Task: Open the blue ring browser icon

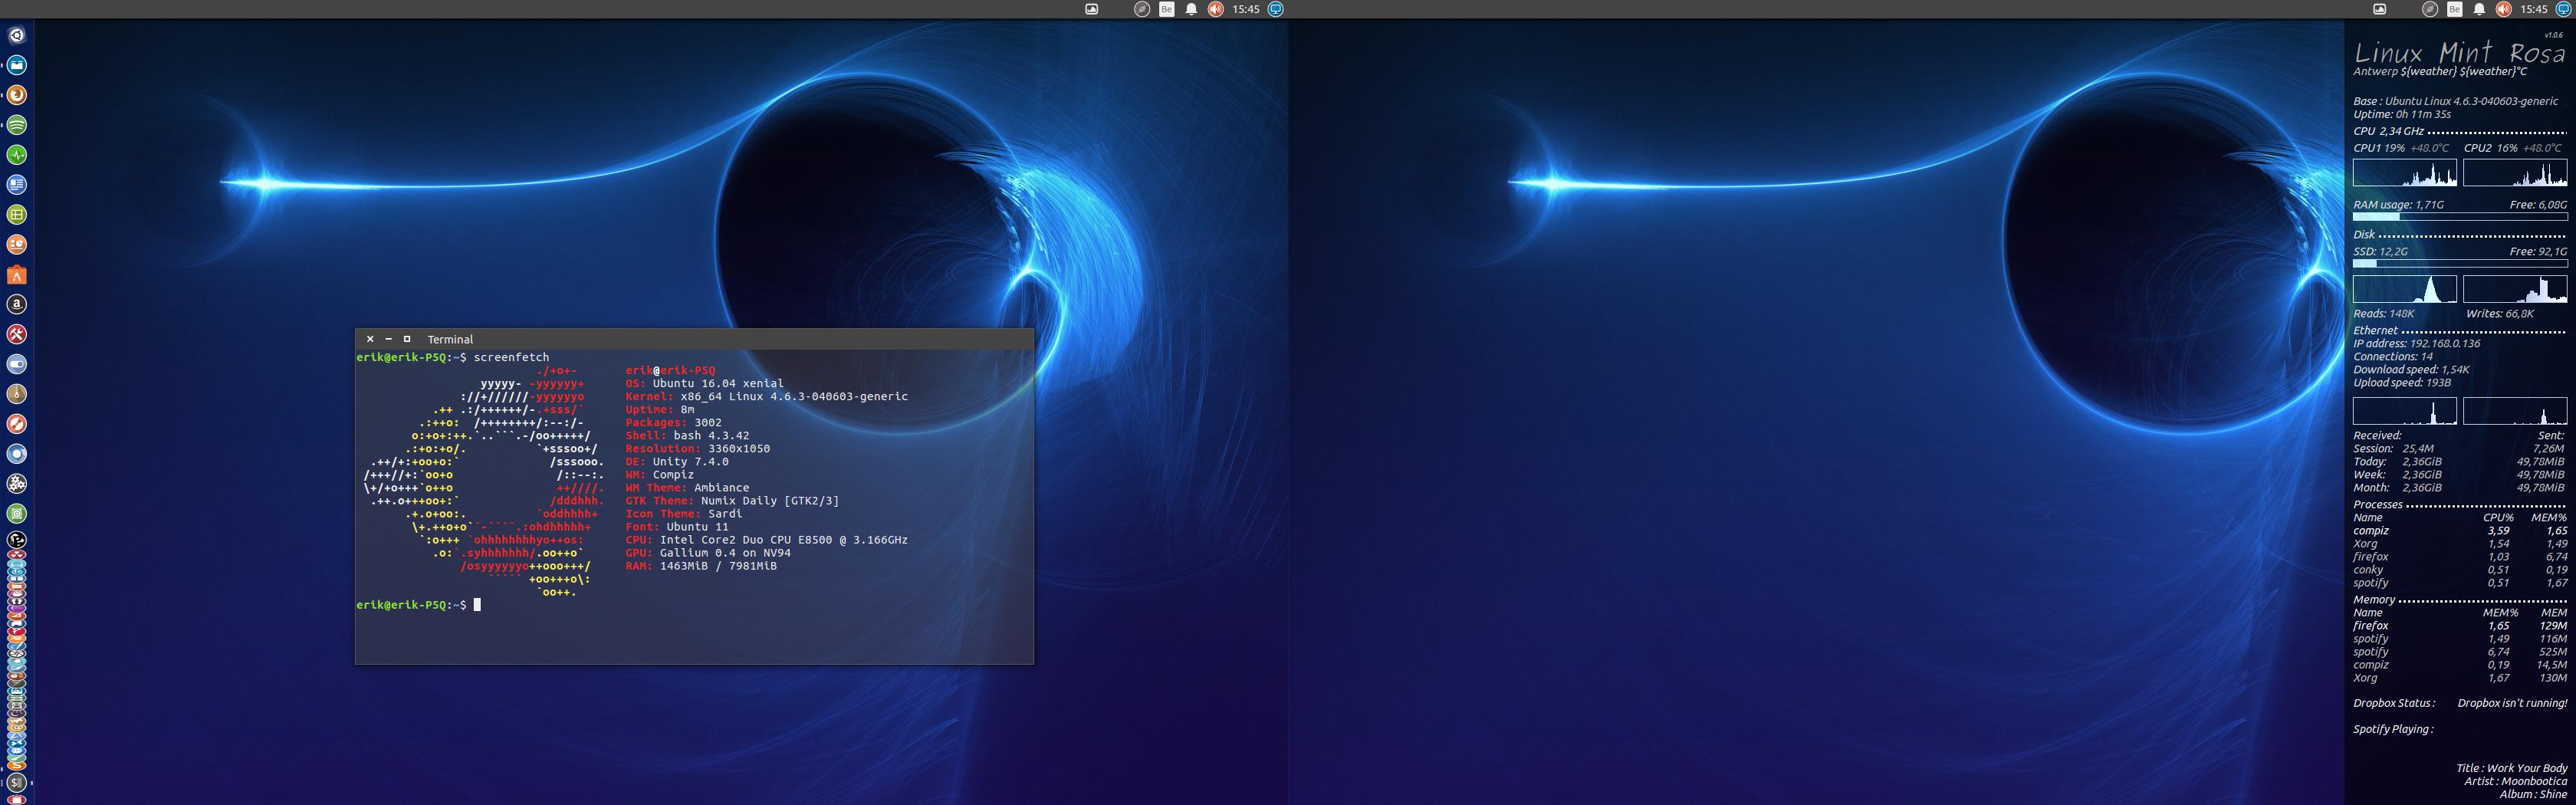Action: coord(17,454)
